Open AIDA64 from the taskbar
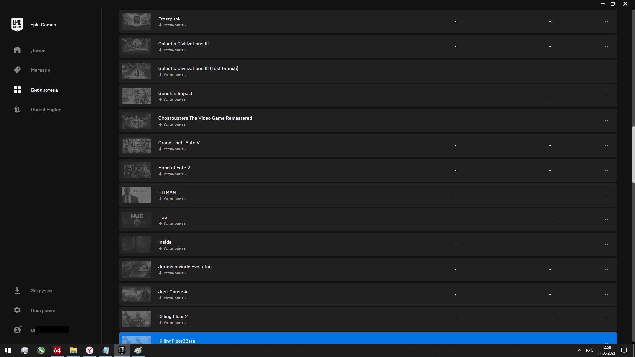 click(57, 350)
